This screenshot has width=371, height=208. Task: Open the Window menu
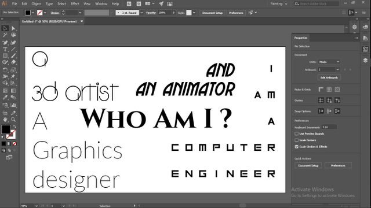coord(101,4)
